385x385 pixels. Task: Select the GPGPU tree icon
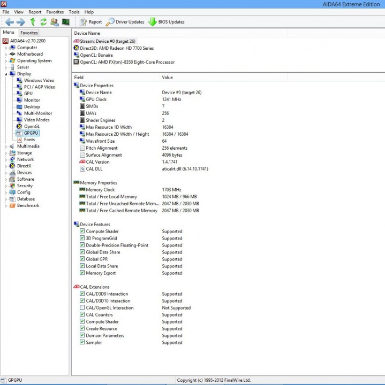click(19, 133)
